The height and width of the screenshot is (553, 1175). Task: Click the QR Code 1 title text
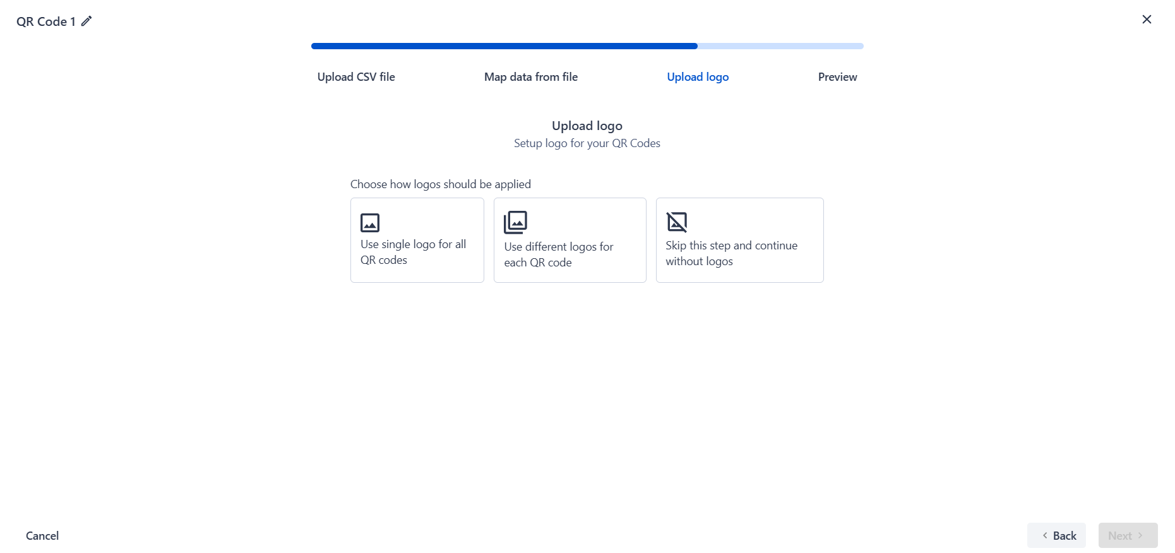pos(46,21)
